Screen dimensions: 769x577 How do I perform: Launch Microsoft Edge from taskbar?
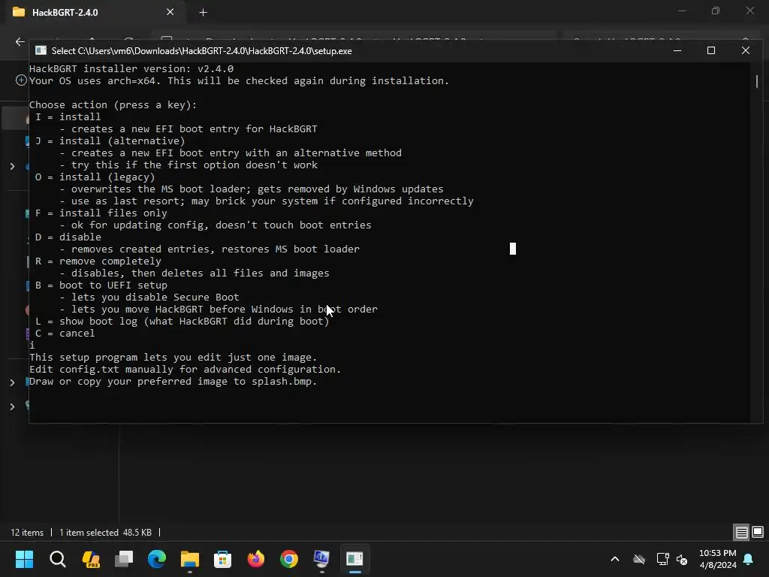(157, 559)
